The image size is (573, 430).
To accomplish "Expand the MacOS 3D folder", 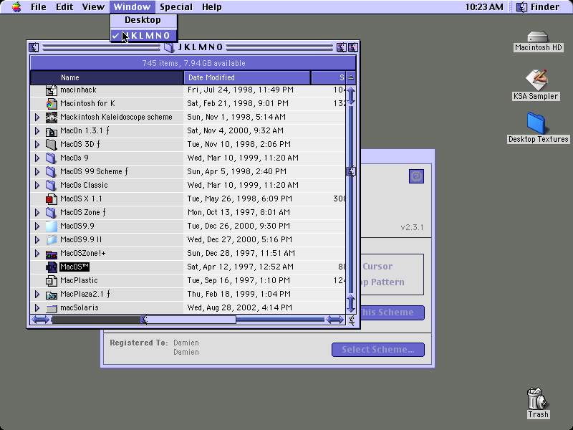I will click(37, 144).
